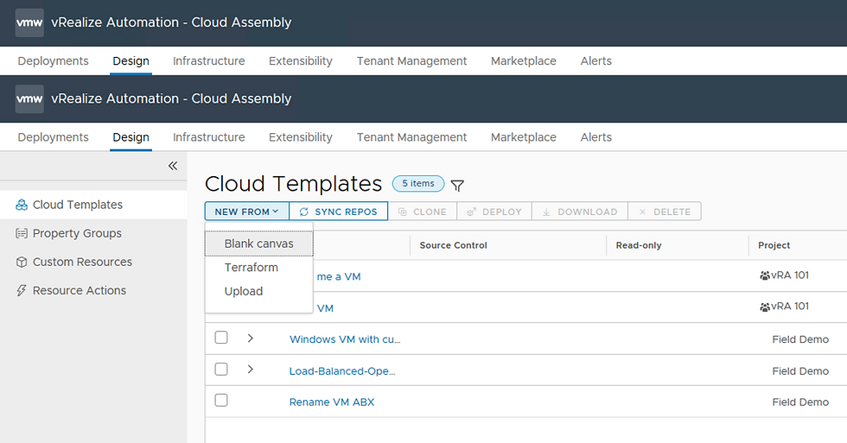
Task: Open Infrastructure tab in upper navigation
Action: (208, 61)
